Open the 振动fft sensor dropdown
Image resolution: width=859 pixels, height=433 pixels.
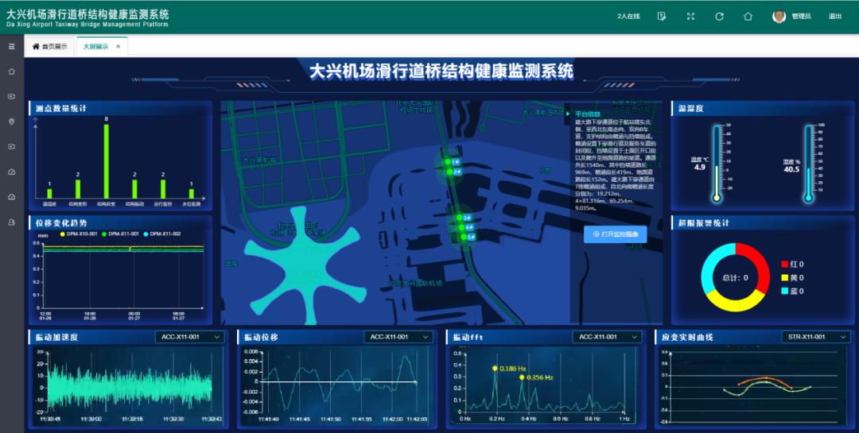pos(607,337)
